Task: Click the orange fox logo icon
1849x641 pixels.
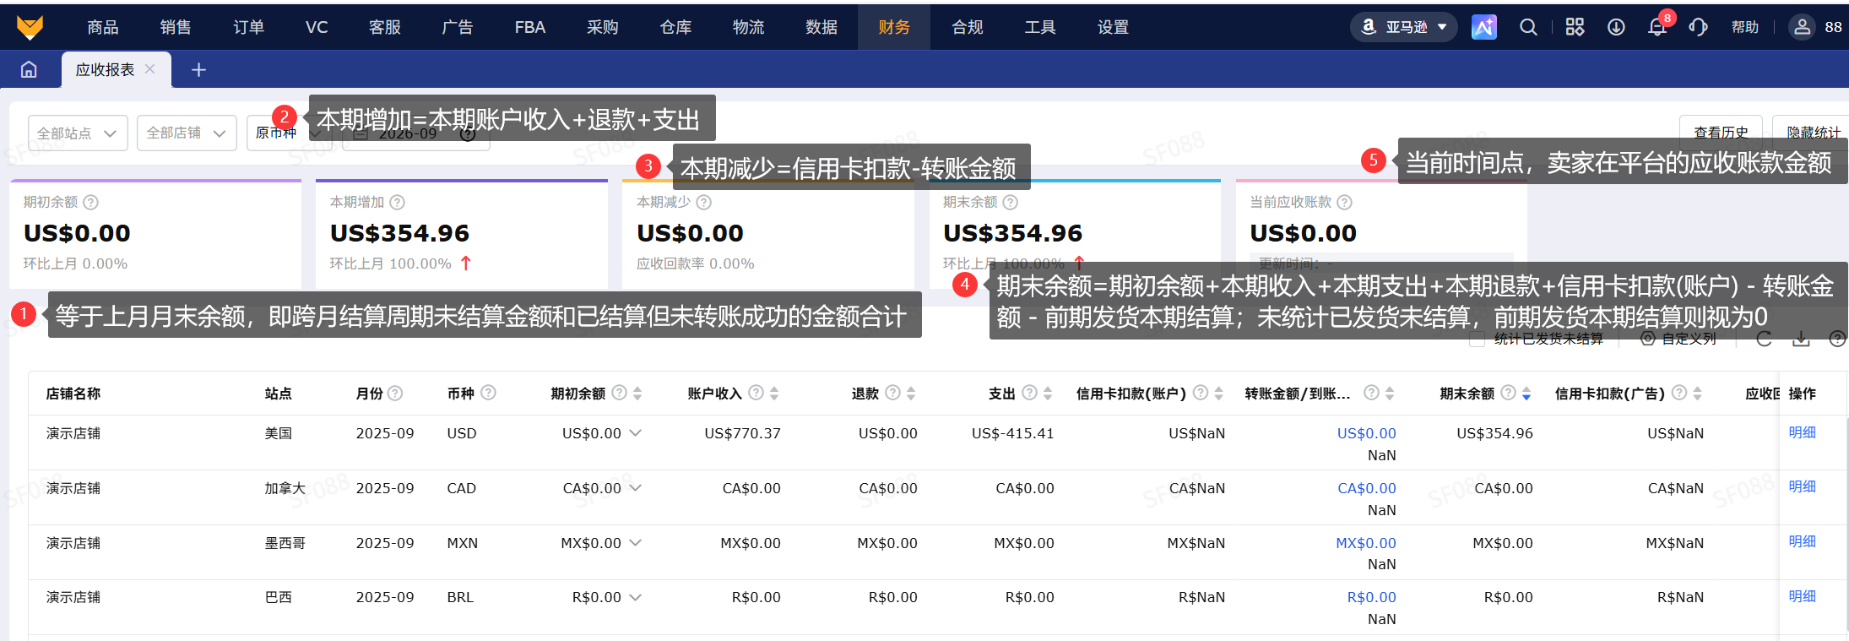Action: (x=30, y=27)
